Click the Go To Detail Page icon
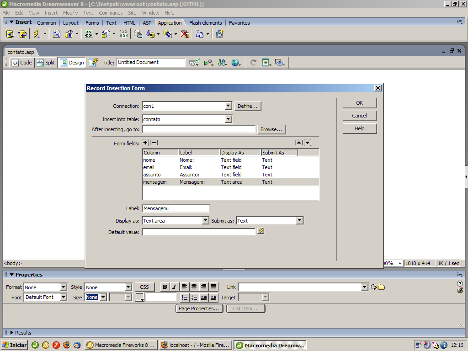Image resolution: width=468 pixels, height=351 pixels. pyautogui.click(x=106, y=34)
